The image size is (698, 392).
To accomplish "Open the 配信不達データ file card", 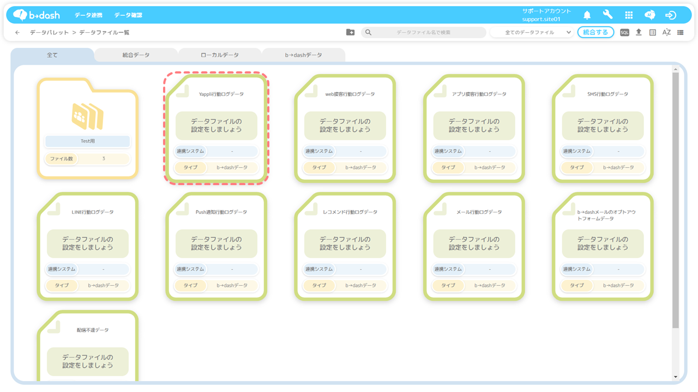I will (88, 346).
